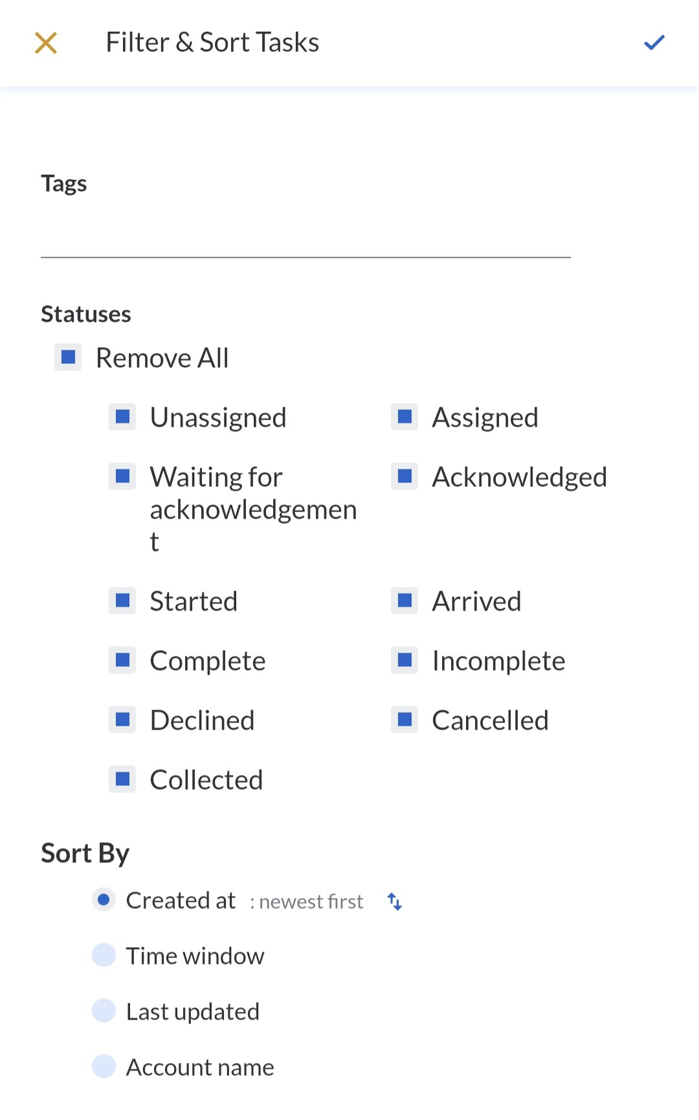Screen dimensions: 699x1120
Task: Toggle the Unassigned status checkbox
Action: tap(123, 417)
